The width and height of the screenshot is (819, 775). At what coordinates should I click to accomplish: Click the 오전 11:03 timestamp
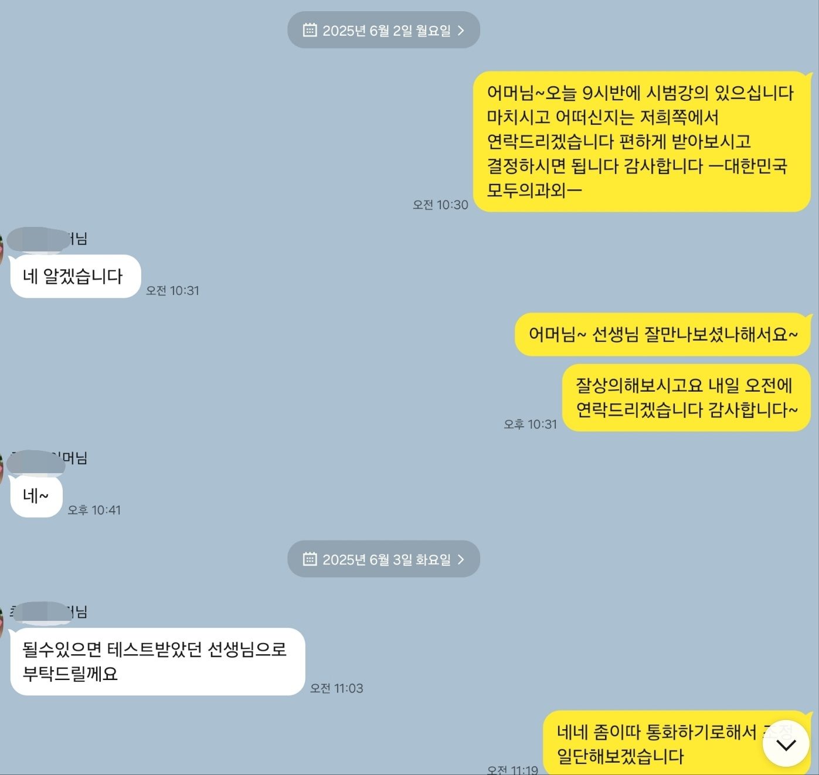[x=337, y=688]
